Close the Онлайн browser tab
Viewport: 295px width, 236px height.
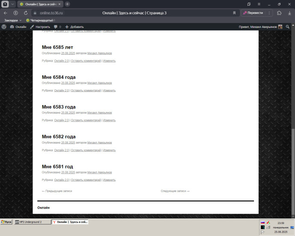click(x=59, y=4)
